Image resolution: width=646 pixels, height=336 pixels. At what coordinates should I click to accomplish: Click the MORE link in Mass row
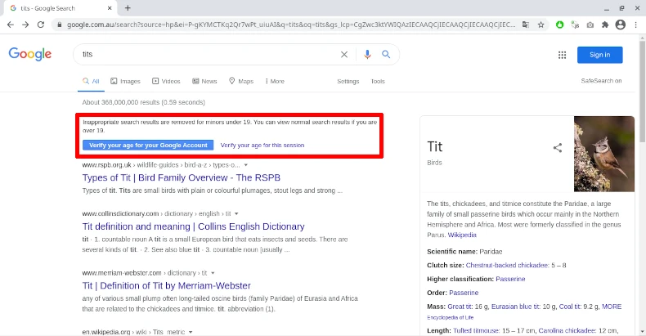(612, 307)
